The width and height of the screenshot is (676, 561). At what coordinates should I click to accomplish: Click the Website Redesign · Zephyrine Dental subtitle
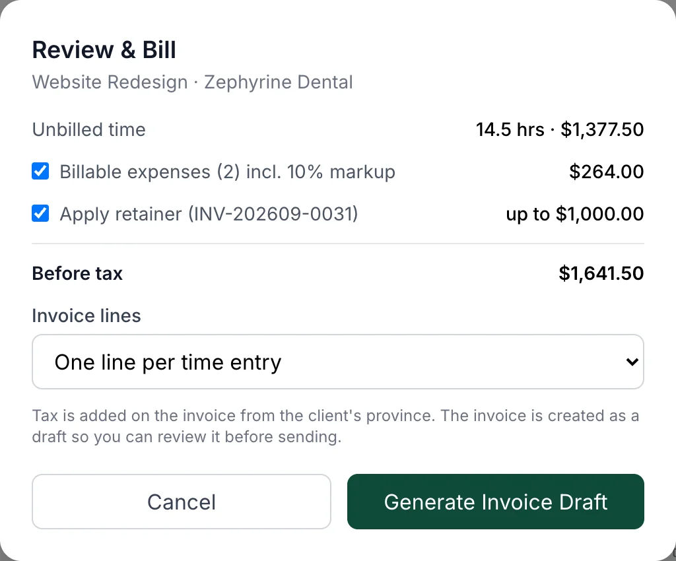(x=192, y=82)
